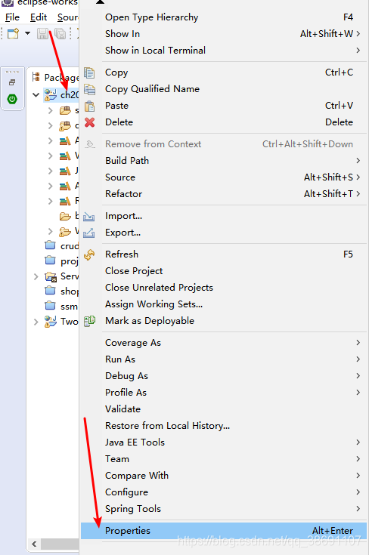Open the Run As submenu
Viewport: 369px width, 555px height.
224,359
